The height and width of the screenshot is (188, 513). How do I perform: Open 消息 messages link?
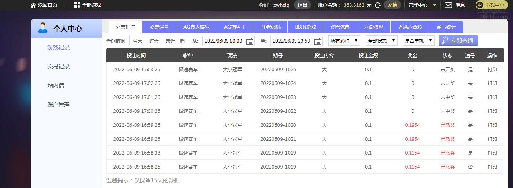[460, 5]
